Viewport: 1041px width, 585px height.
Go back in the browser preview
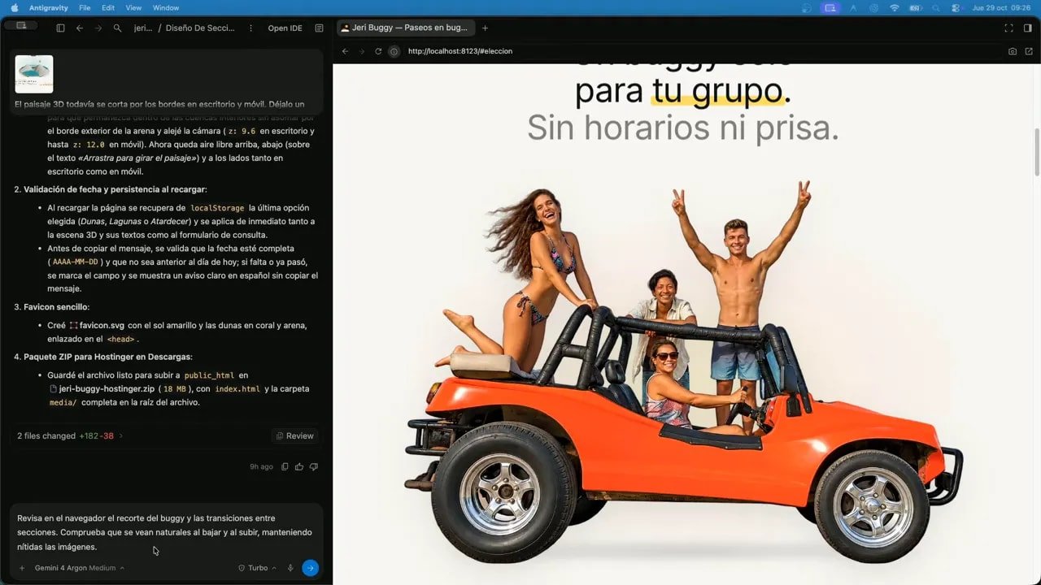345,51
